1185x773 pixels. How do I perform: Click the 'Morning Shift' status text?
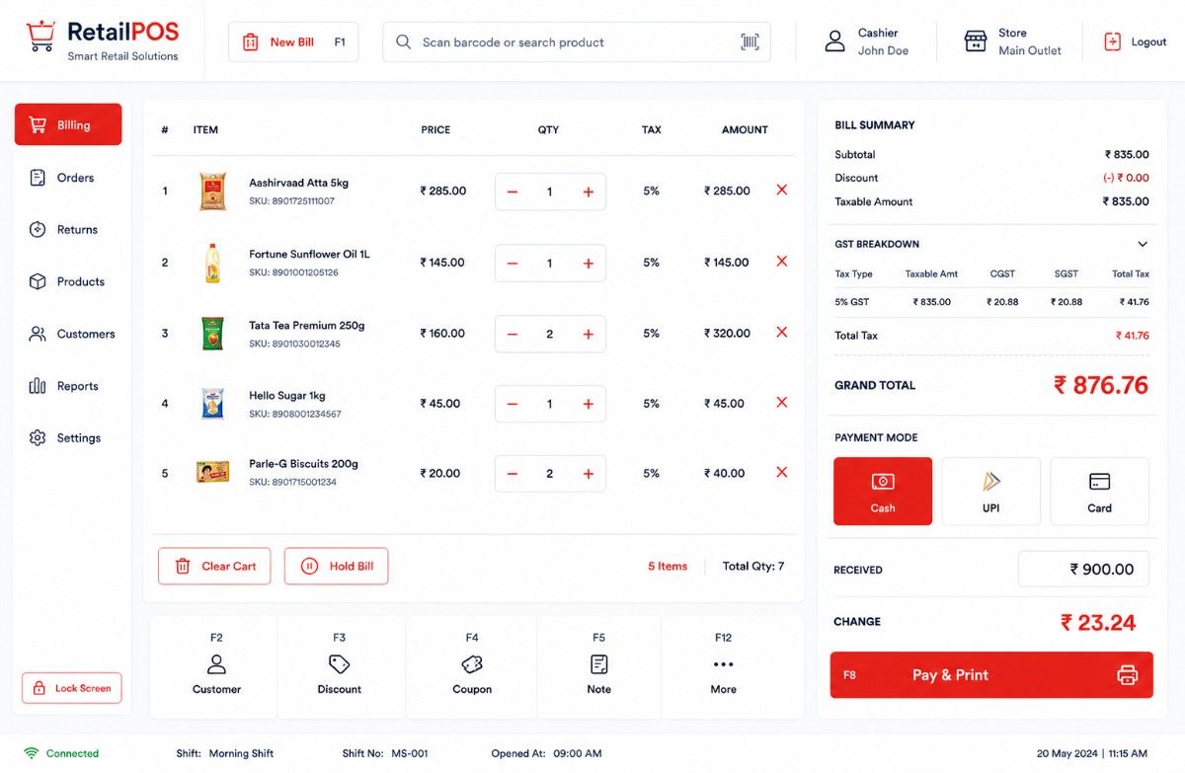pos(241,753)
